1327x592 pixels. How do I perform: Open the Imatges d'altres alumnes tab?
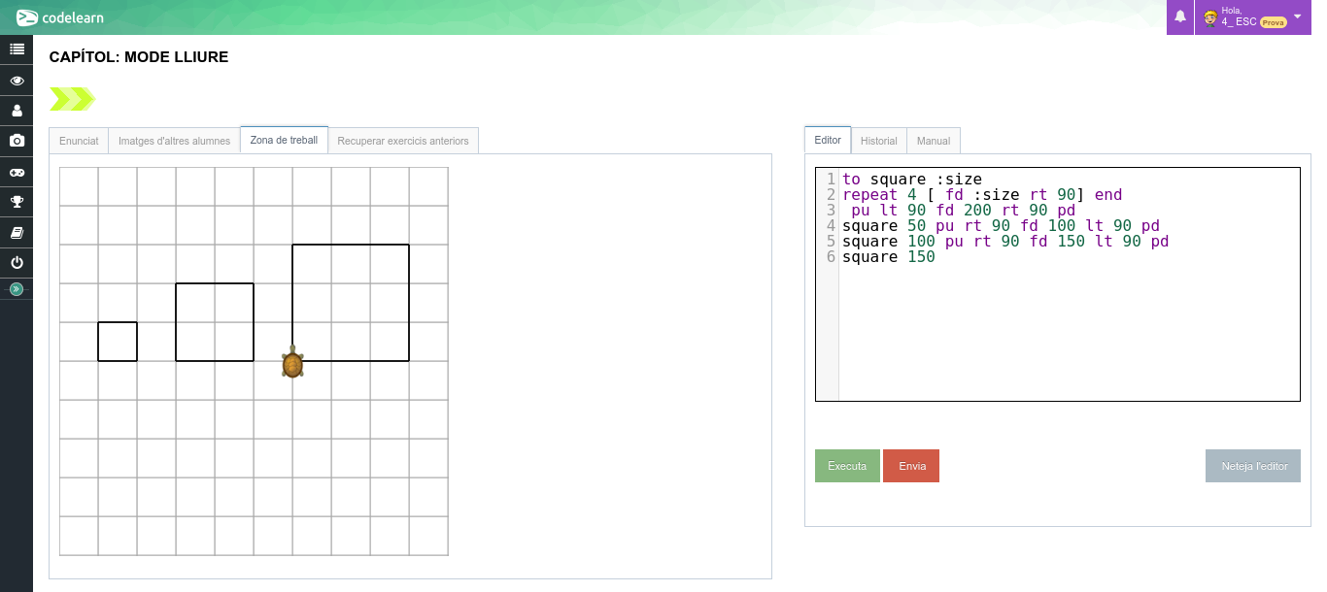pyautogui.click(x=174, y=141)
